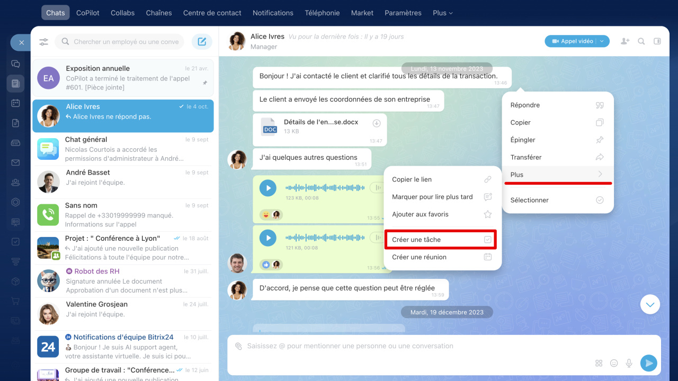
Task: Switch to the CoPilot tab
Action: (87, 13)
